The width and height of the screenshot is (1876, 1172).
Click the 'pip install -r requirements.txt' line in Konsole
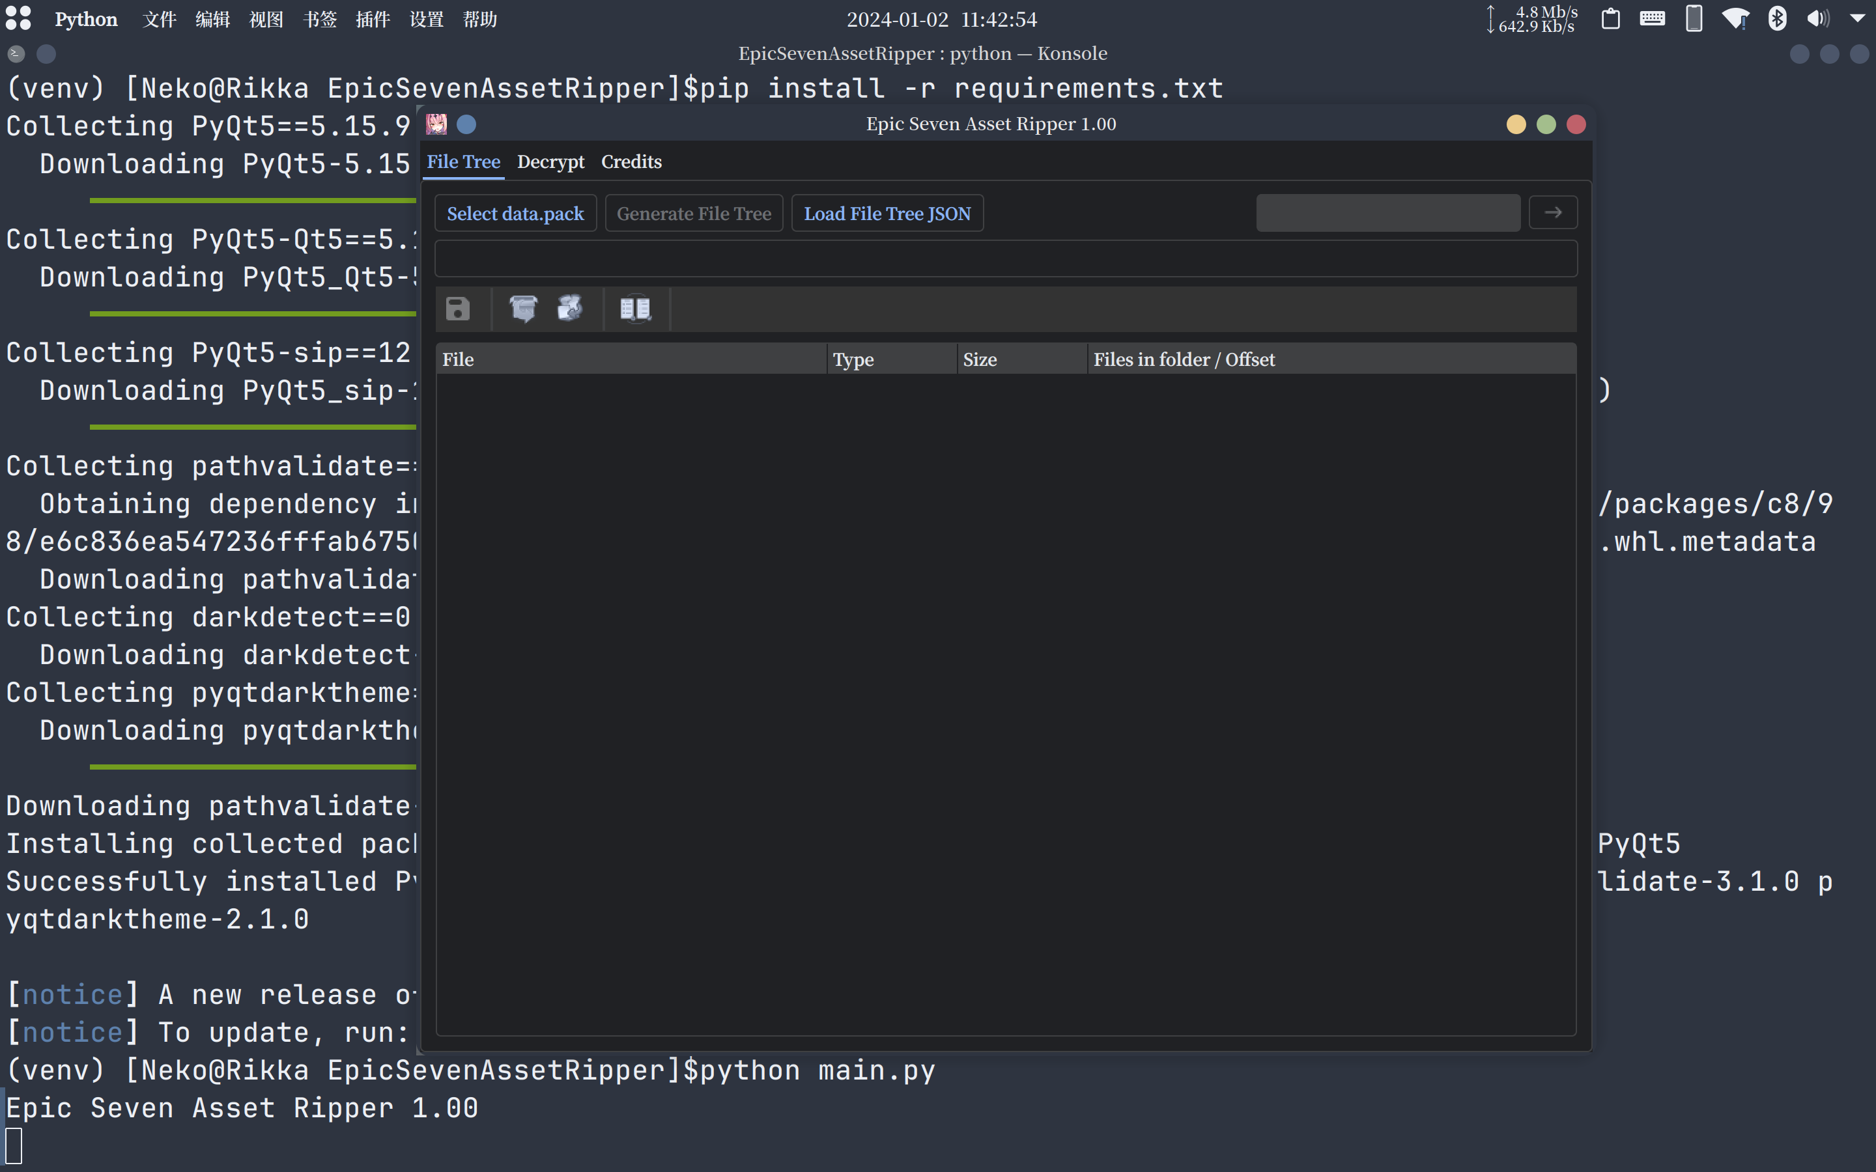(961, 88)
